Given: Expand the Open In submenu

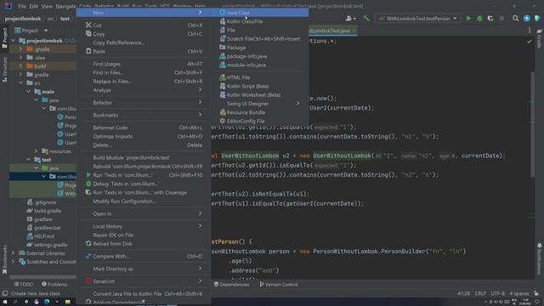Looking at the screenshot, I should [144, 213].
